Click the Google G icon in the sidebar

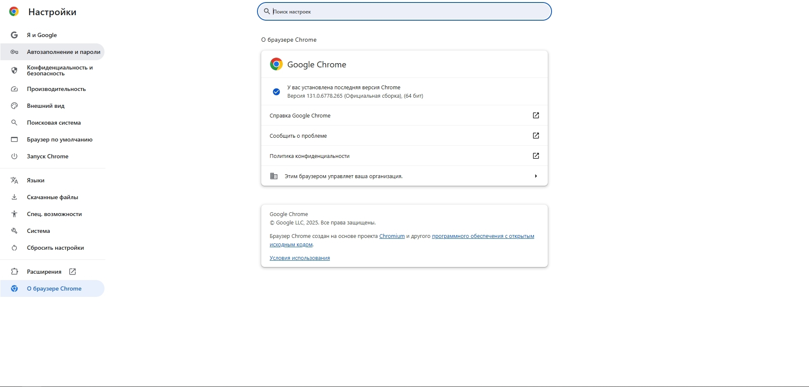(14, 35)
